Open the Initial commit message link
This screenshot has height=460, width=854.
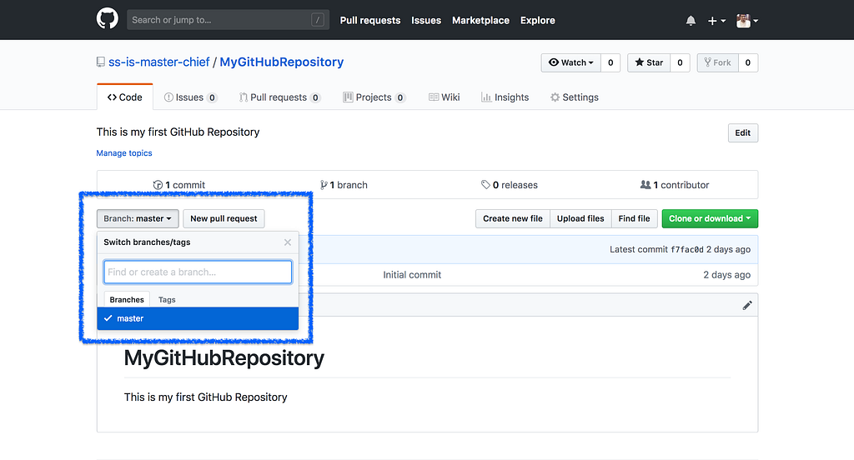[x=412, y=275]
